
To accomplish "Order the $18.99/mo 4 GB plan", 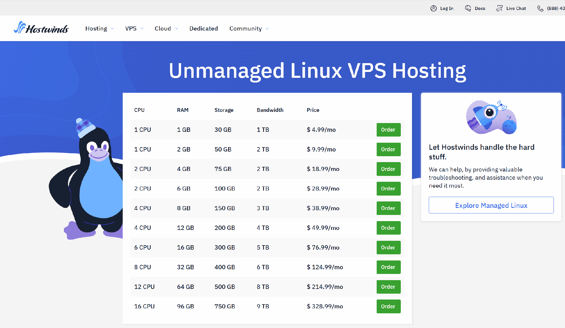I will click(388, 169).
